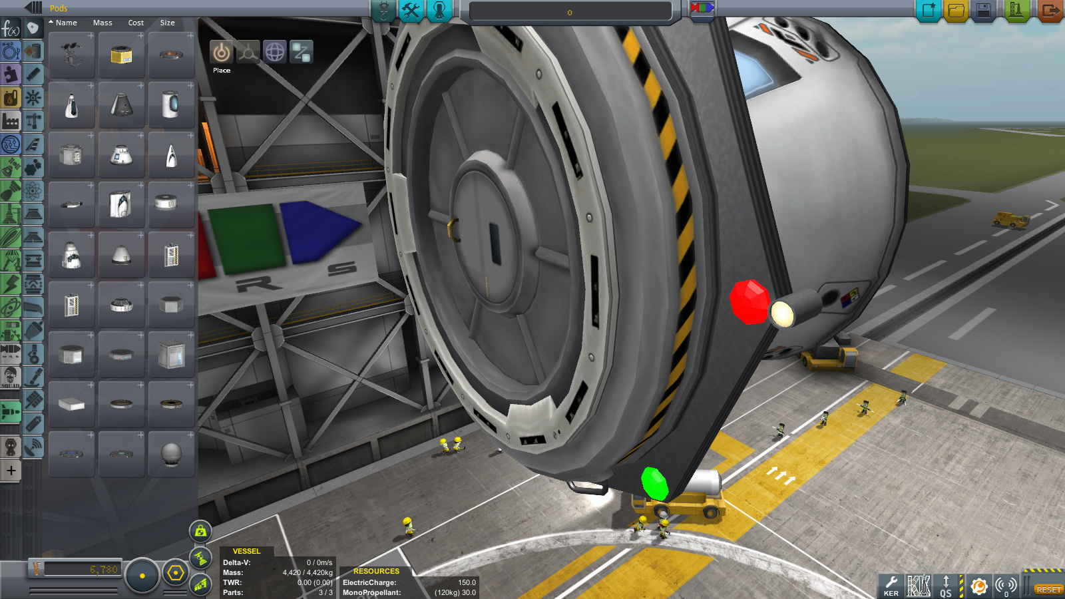Select the Pods subcategory shield tab
The image size is (1065, 599).
tap(33, 28)
